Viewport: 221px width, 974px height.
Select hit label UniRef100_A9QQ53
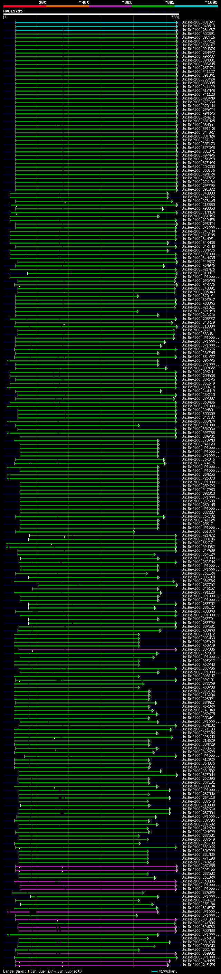[x=198, y=208]
